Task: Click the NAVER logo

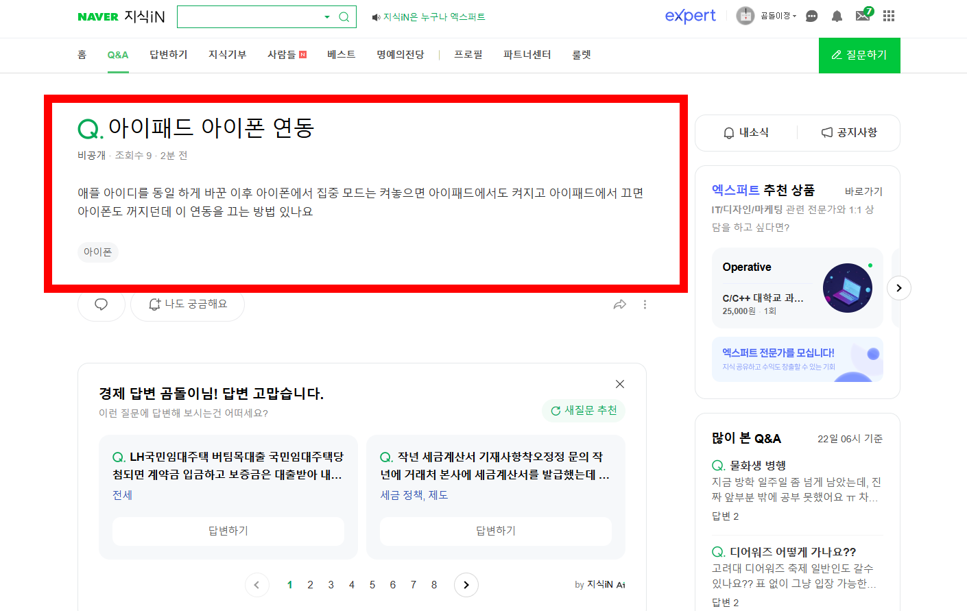Action: [x=98, y=17]
